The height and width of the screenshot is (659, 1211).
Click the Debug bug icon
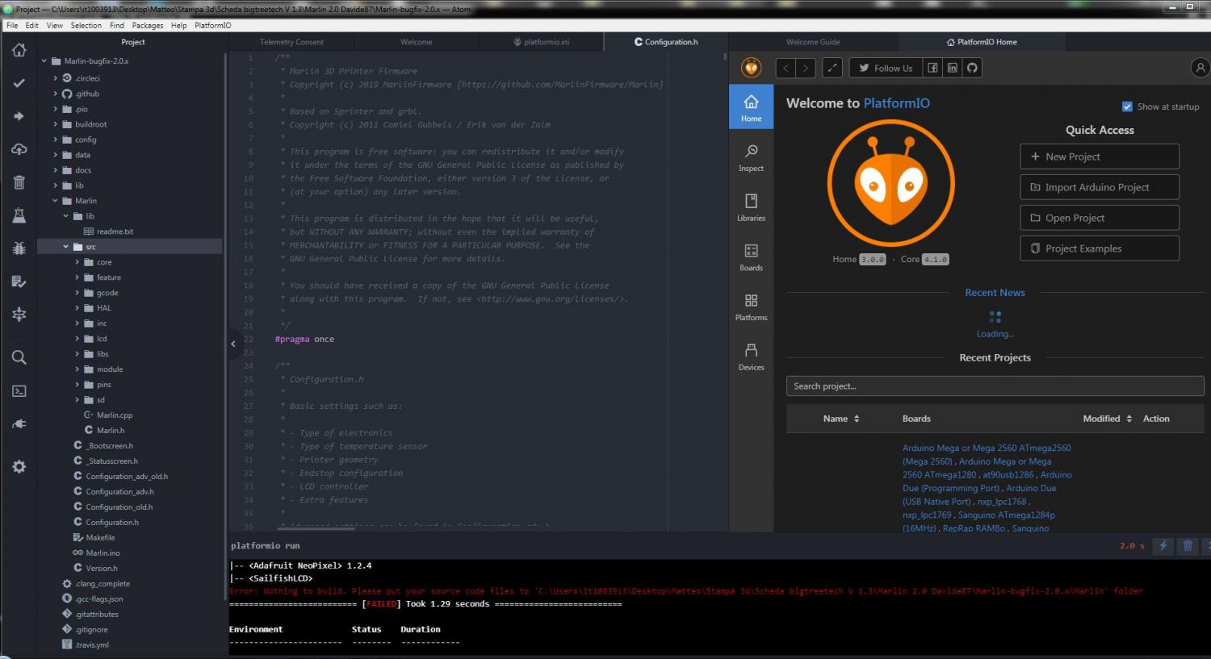(x=19, y=248)
